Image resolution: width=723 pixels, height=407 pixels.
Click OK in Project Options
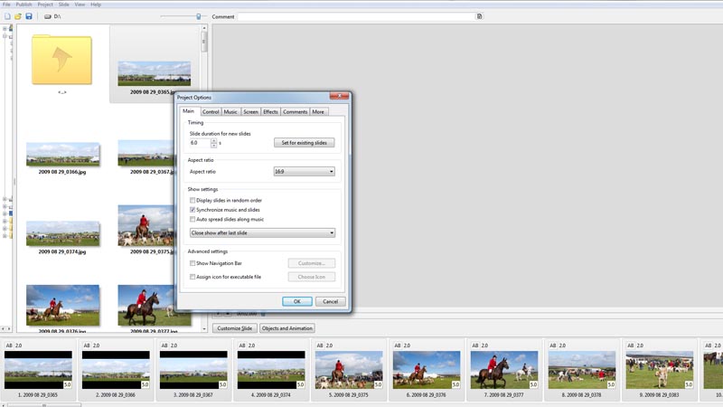tap(296, 301)
